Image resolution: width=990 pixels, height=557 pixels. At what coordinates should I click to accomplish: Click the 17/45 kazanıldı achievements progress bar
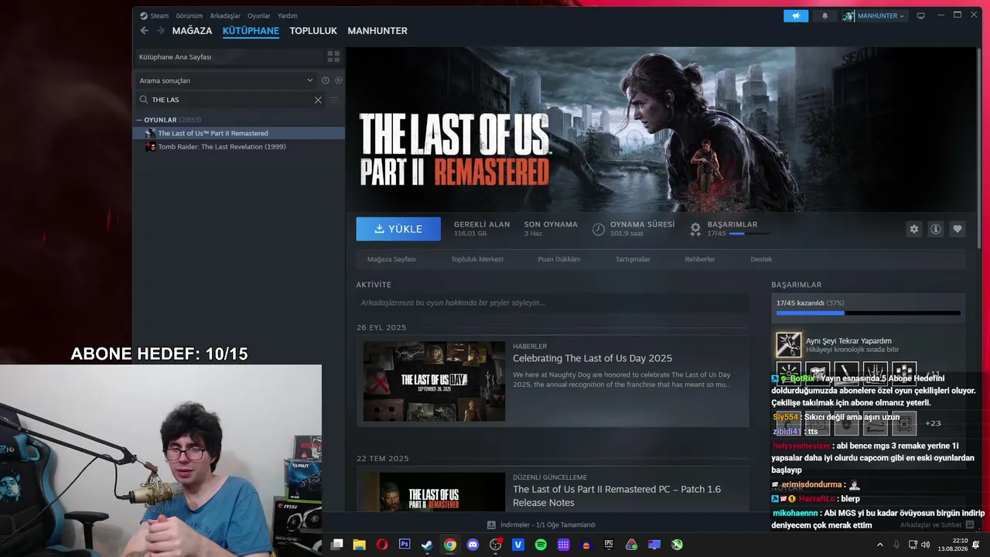pyautogui.click(x=868, y=313)
